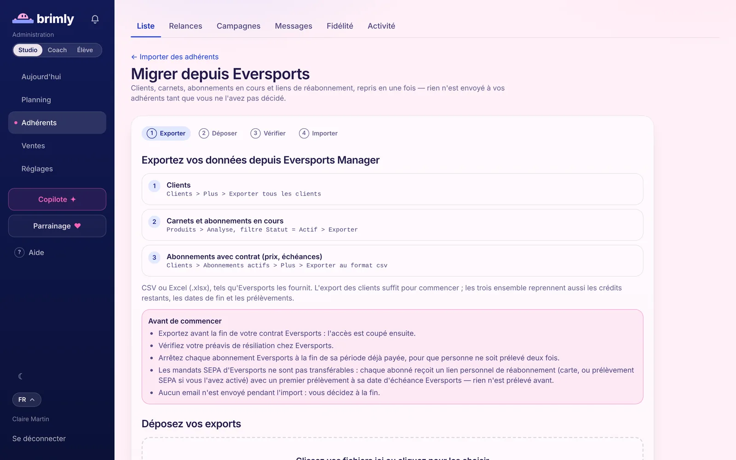Open the Liste tab
Screen dimensions: 736x460
(146, 26)
